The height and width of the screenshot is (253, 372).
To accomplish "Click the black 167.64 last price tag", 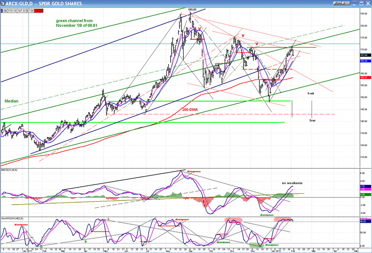I will 365,55.
